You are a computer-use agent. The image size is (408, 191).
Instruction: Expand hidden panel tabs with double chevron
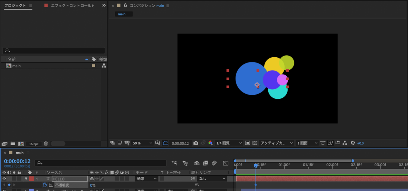[104, 6]
